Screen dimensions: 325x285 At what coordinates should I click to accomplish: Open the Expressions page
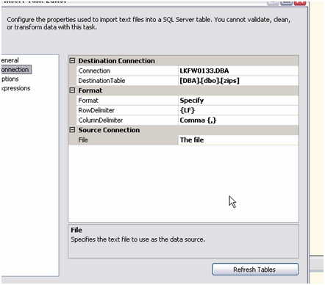15,88
